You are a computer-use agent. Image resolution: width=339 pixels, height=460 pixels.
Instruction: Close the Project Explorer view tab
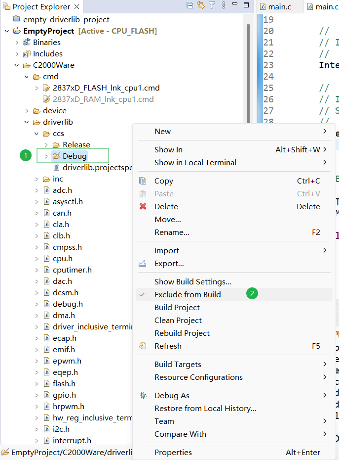(x=76, y=7)
